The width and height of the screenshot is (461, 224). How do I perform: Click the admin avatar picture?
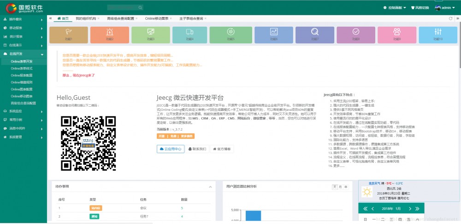pyautogui.click(x=438, y=8)
